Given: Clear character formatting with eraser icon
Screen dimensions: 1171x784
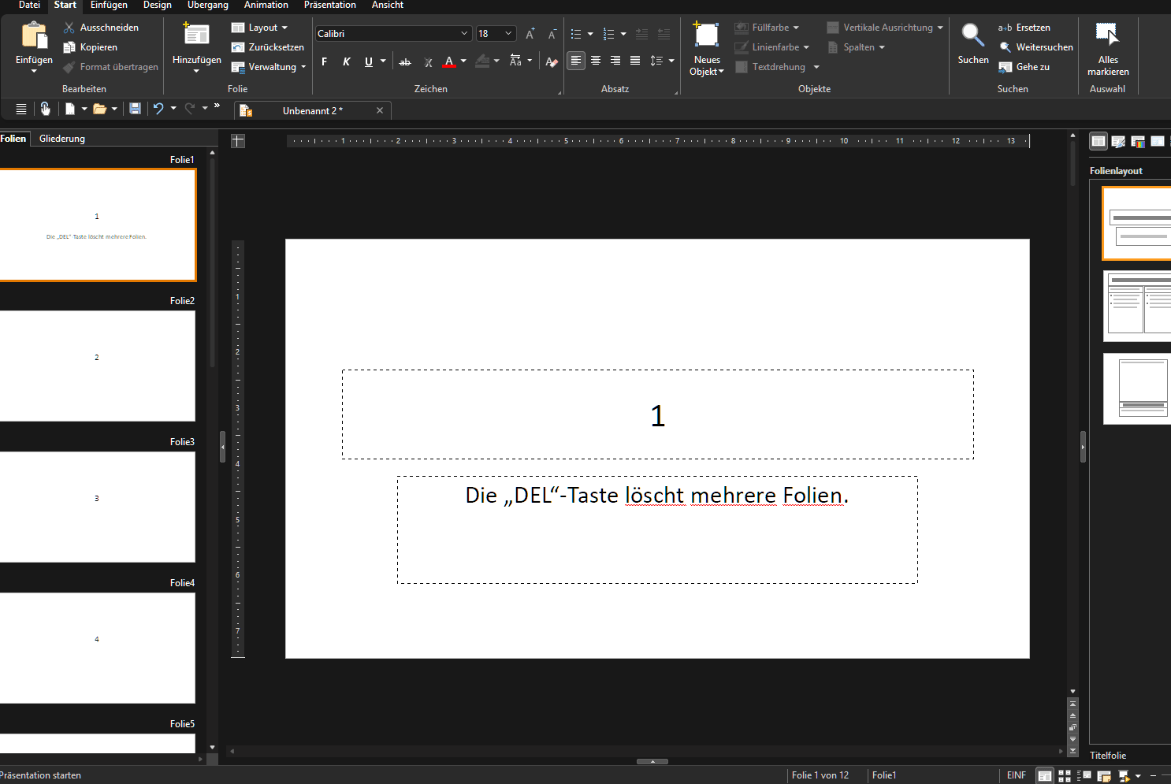Looking at the screenshot, I should [552, 61].
